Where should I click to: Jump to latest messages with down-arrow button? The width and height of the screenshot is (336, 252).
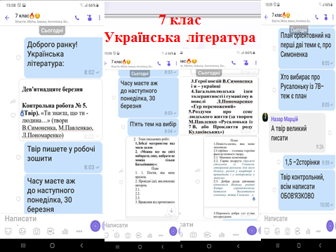171,211
